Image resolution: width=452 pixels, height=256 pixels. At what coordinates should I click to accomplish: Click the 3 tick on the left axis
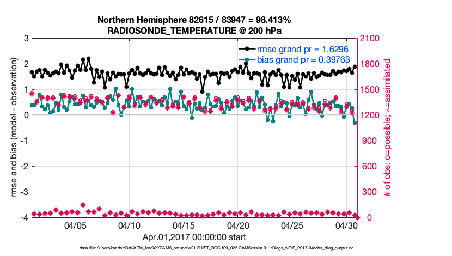pyautogui.click(x=26, y=39)
